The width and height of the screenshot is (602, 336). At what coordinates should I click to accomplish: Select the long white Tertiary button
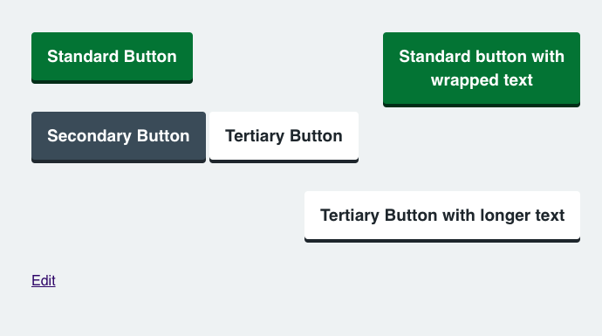click(x=442, y=216)
